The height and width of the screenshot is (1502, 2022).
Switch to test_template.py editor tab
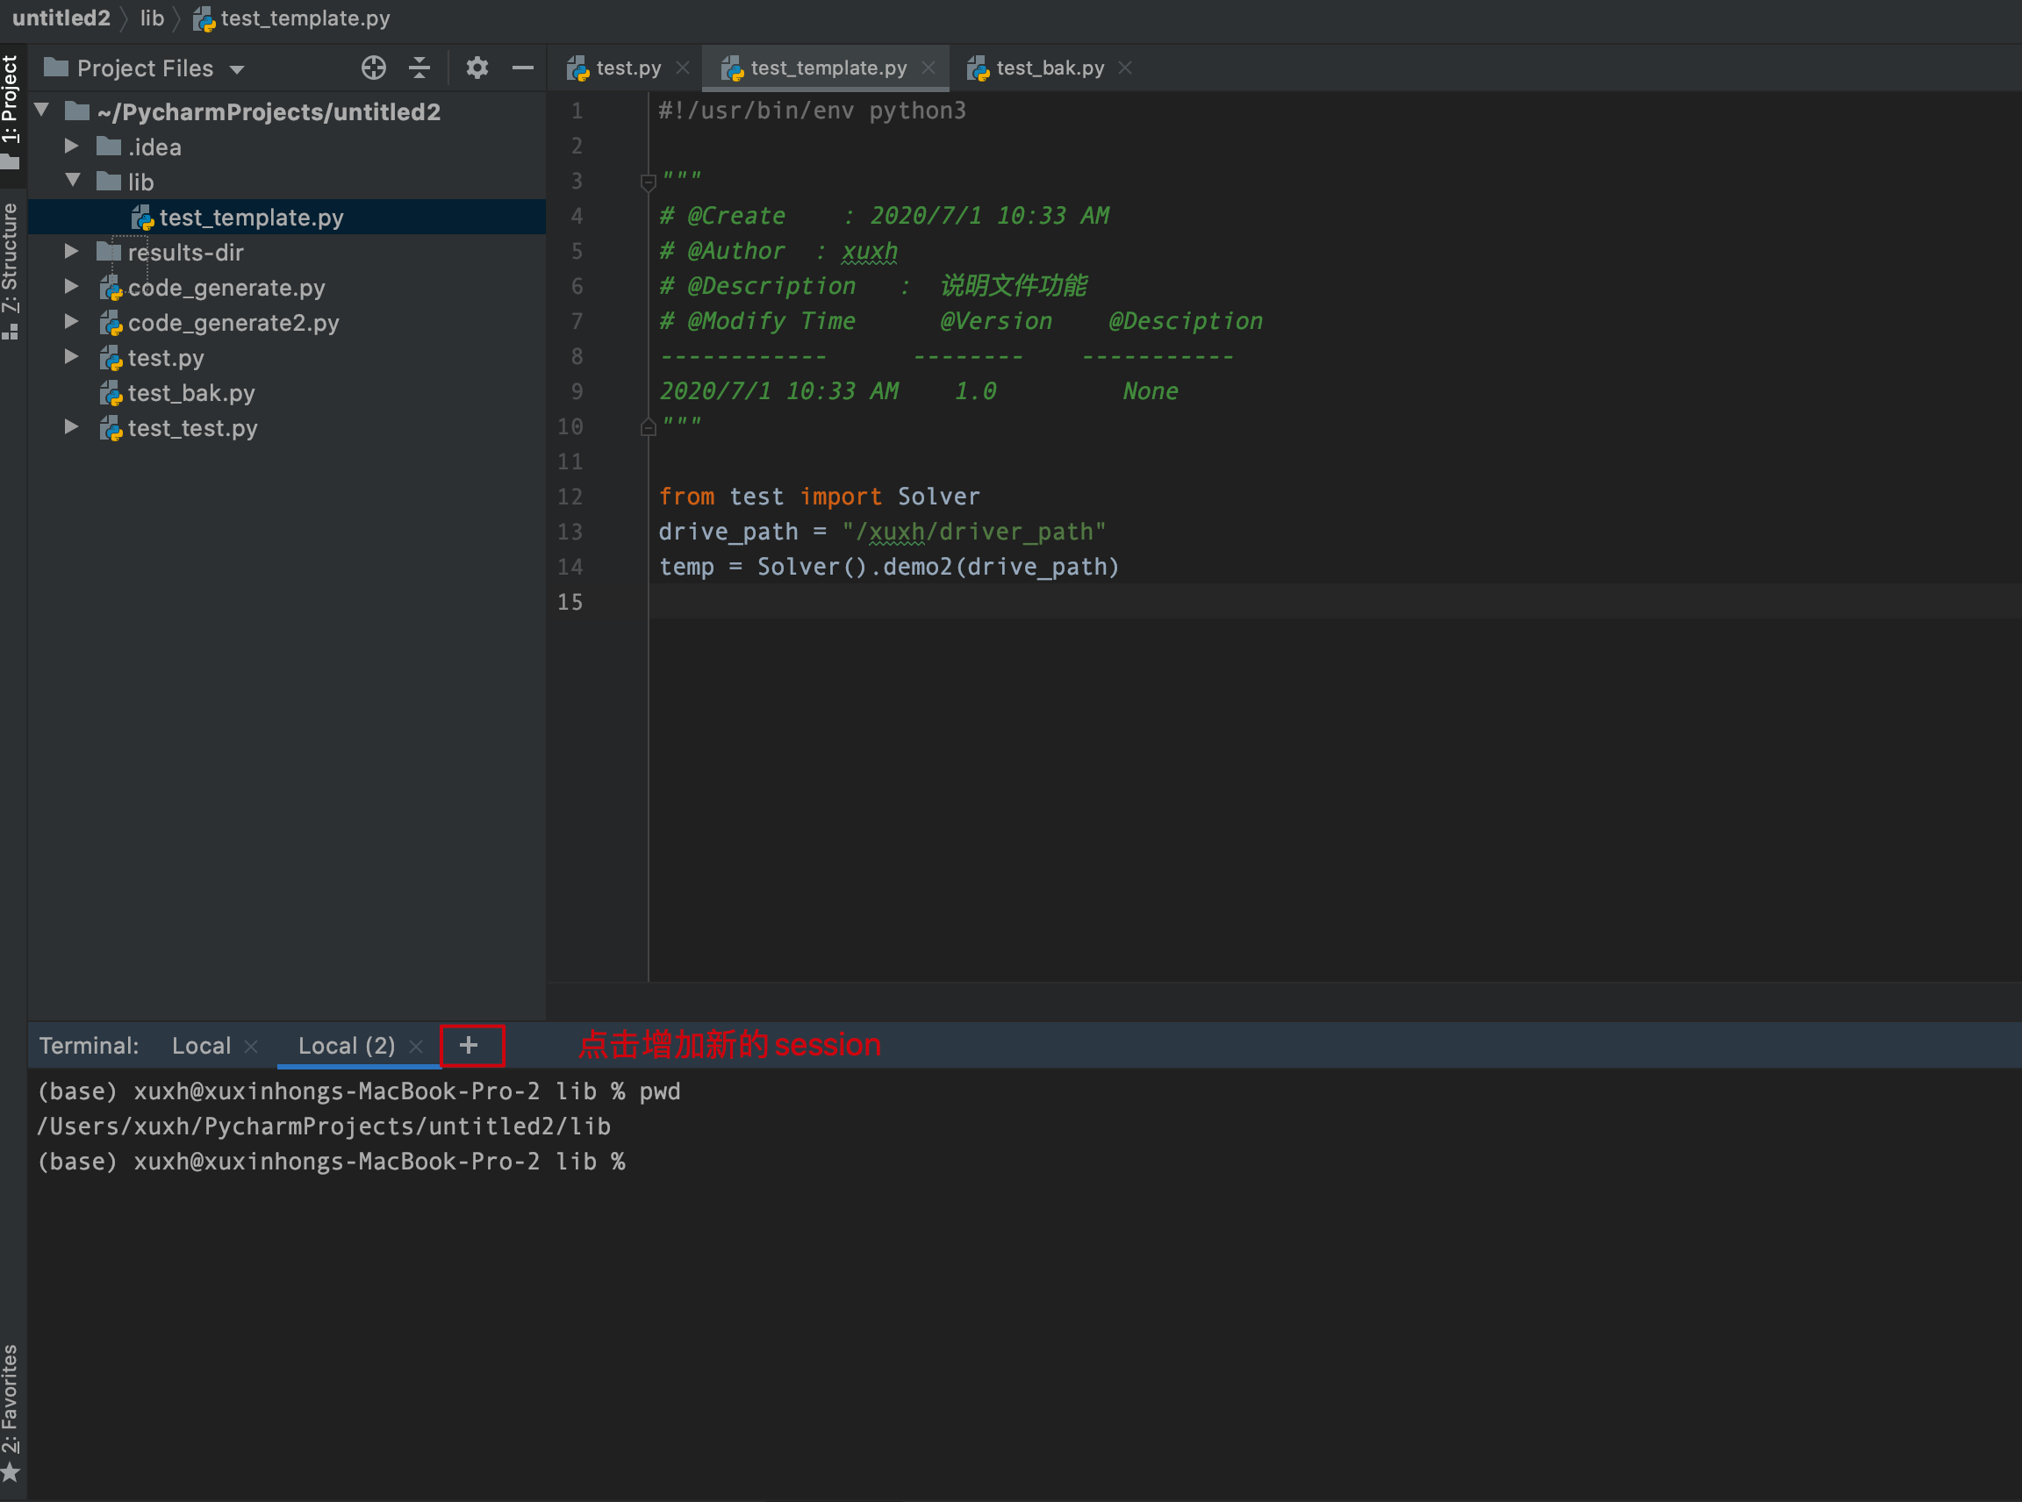pyautogui.click(x=828, y=68)
